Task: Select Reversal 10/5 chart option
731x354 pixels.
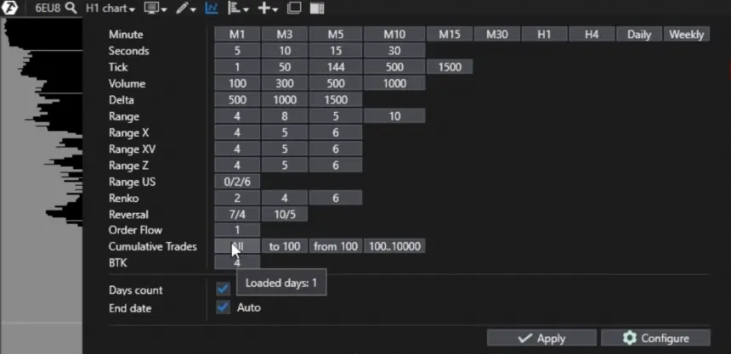Action: pyautogui.click(x=284, y=215)
